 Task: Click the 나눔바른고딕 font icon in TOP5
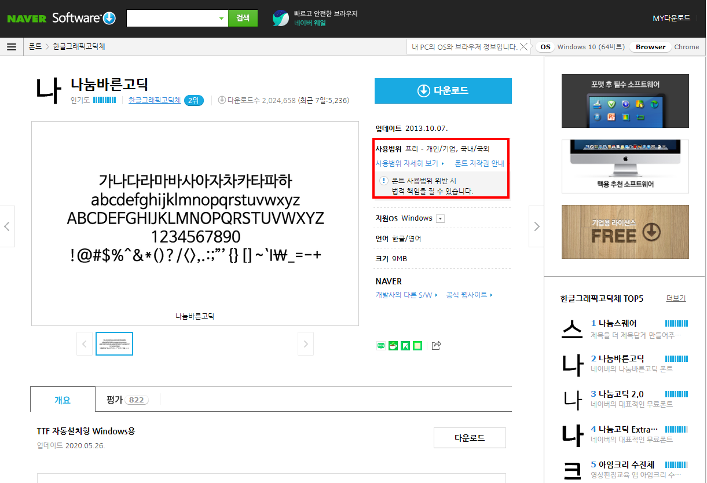(x=572, y=364)
